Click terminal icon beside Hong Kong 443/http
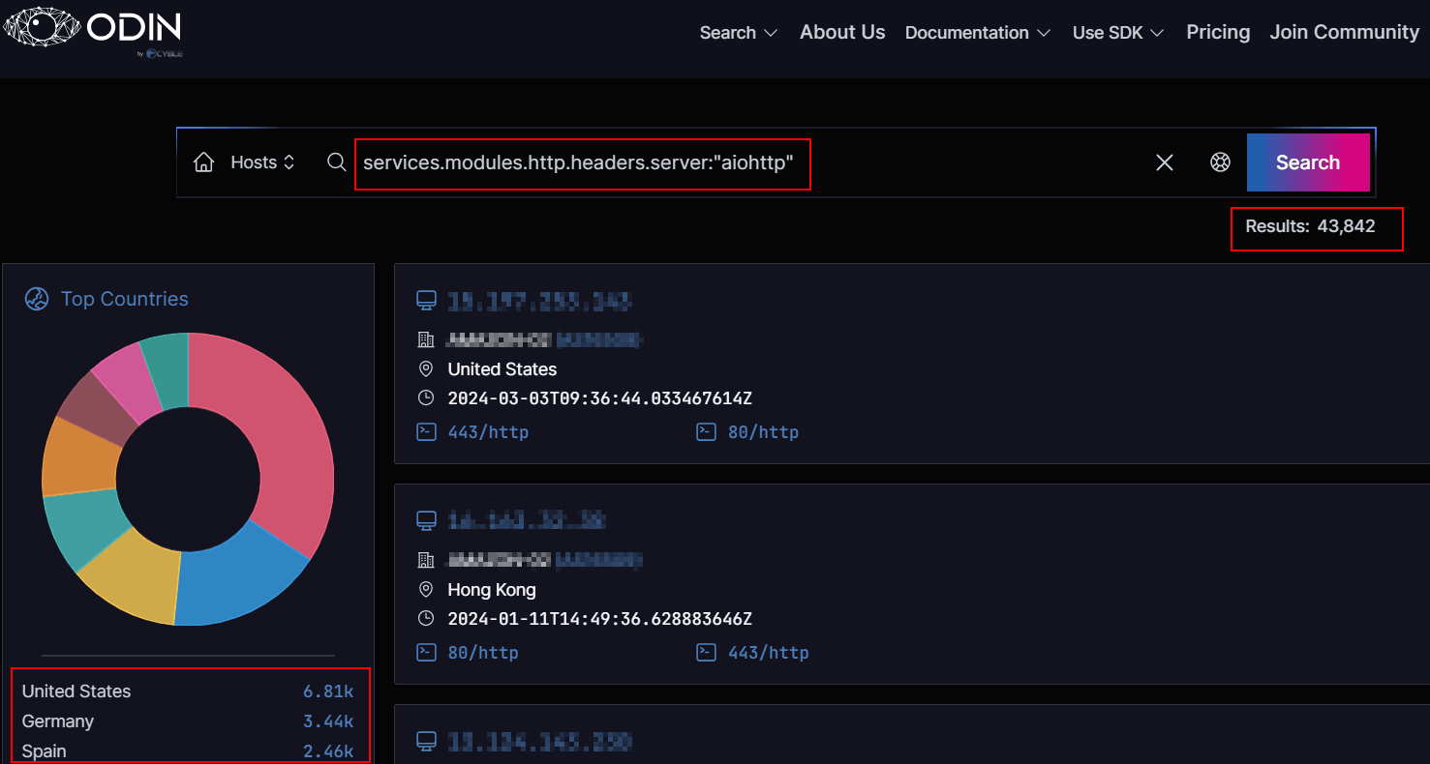The width and height of the screenshot is (1430, 764). click(706, 653)
